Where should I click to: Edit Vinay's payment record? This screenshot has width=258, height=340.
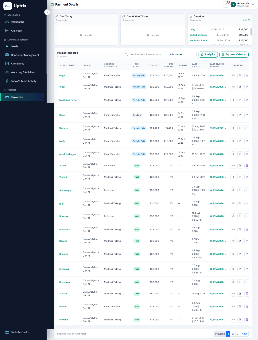click(x=240, y=87)
